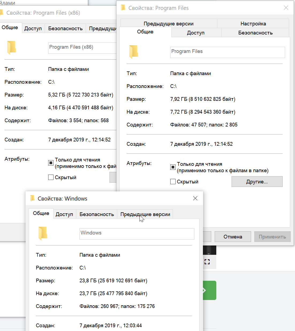Switch to Доступ tab in Program Files dialog
Viewport: 295px width, 331px height.
pos(196,33)
